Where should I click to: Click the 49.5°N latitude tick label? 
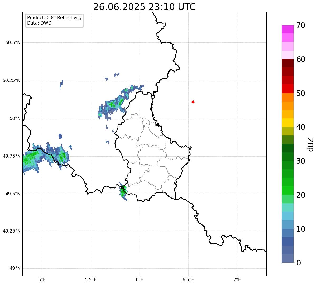pos(13,194)
